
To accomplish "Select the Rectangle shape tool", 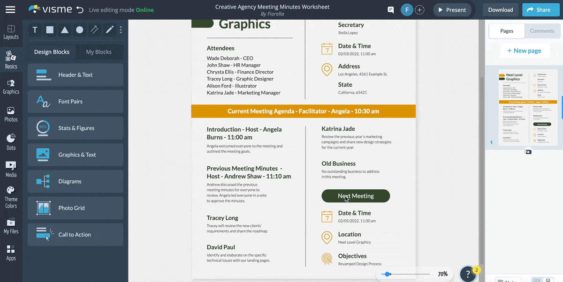I will pos(50,30).
